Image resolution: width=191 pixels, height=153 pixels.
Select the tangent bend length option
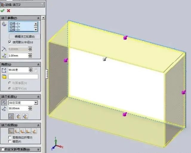(x=25, y=116)
